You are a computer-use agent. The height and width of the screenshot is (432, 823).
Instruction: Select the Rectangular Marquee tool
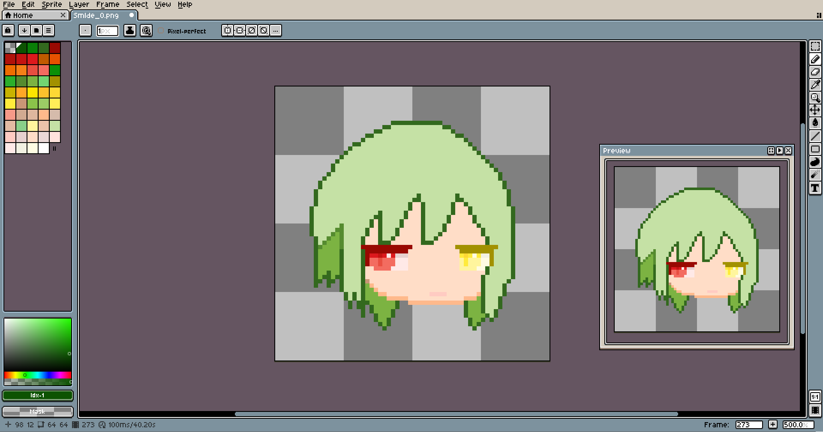[x=815, y=46]
